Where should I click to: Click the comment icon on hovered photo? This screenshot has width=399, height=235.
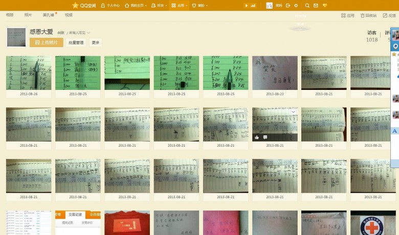(x=265, y=137)
